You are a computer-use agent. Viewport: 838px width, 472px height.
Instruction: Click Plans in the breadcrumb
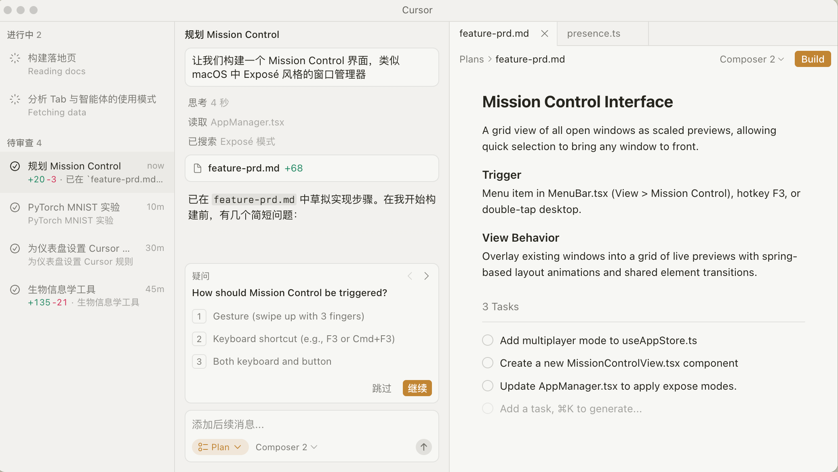472,59
